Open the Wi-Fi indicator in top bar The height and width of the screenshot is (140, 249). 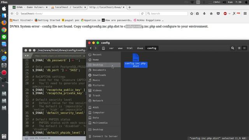click(192, 2)
